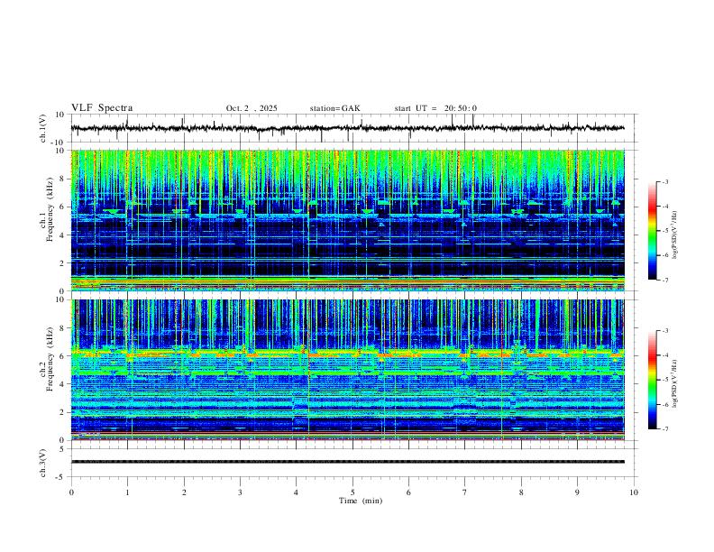Click the ch.1 spectrogram color scale bar

pos(653,231)
